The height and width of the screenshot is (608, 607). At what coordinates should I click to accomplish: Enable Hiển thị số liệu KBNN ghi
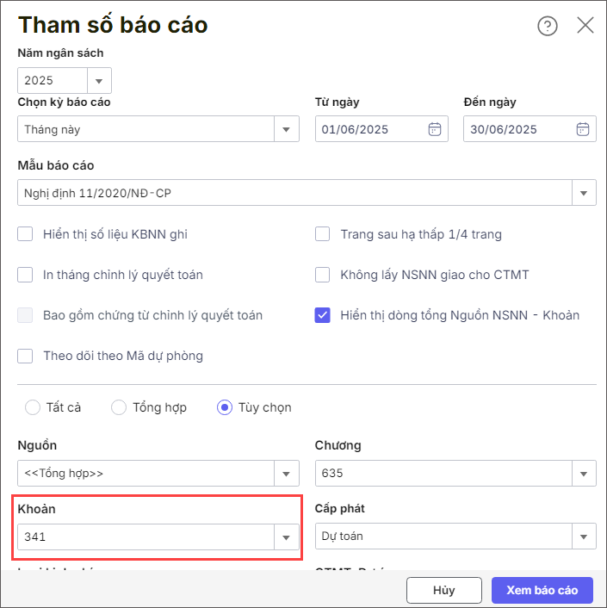[26, 234]
